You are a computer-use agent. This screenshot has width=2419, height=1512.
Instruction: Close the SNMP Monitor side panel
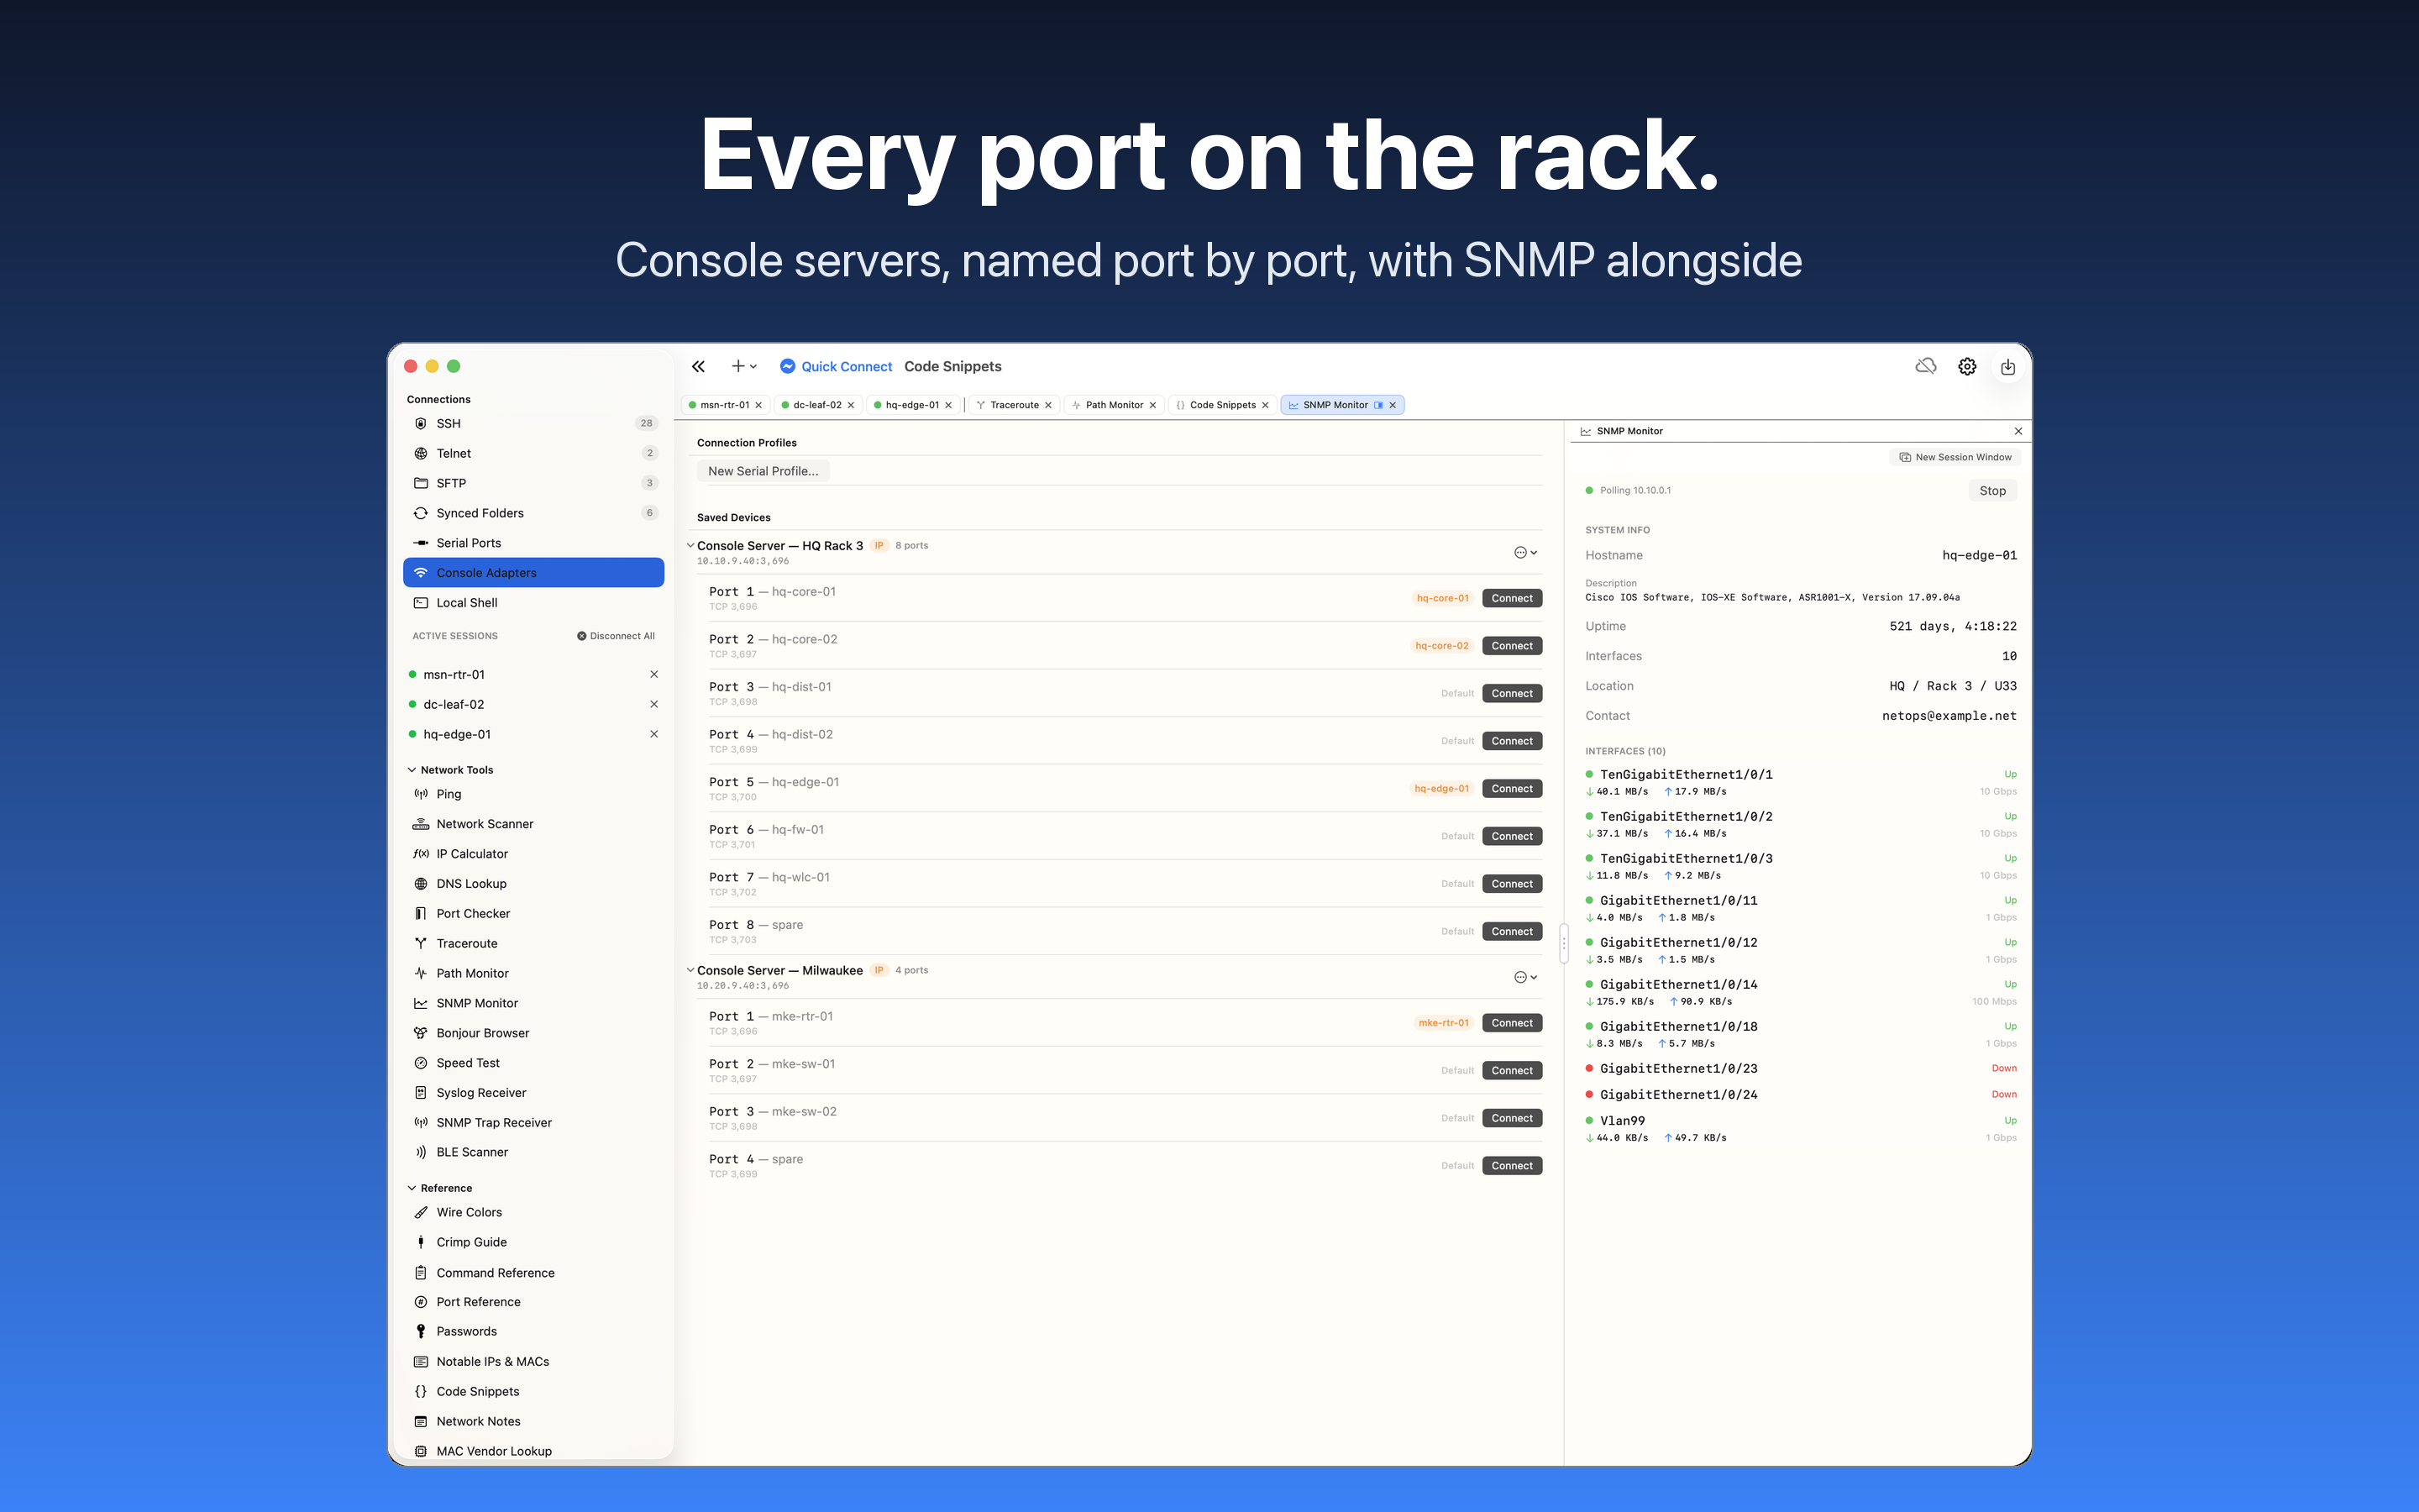[2018, 431]
